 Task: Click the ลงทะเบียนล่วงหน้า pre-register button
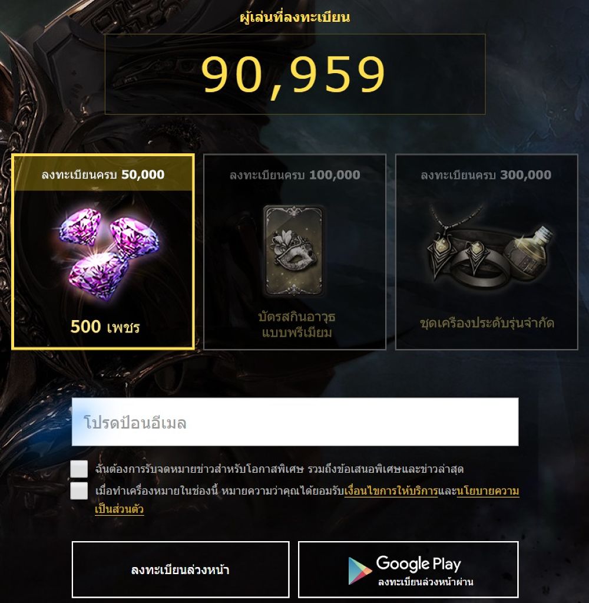click(x=181, y=569)
